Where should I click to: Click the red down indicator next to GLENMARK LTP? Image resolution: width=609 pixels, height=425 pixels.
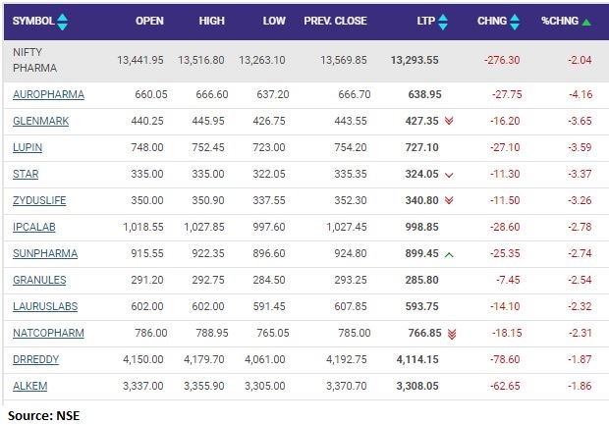pos(449,122)
